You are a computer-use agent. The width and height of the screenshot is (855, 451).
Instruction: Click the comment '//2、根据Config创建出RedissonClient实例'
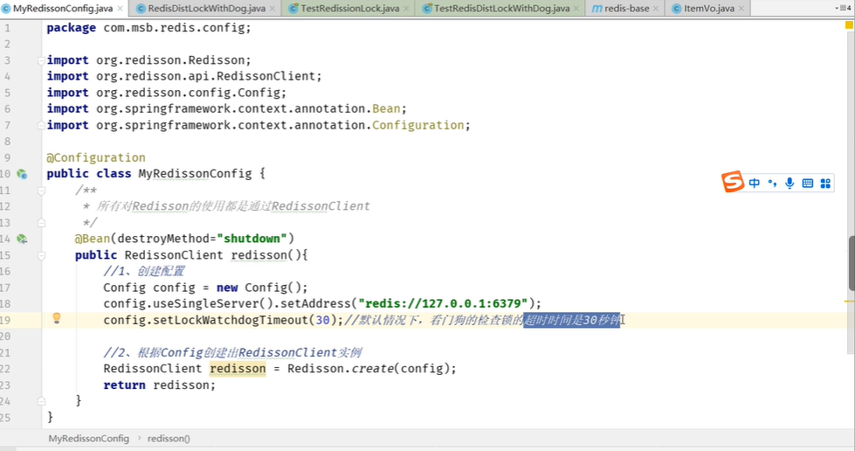[x=232, y=353]
